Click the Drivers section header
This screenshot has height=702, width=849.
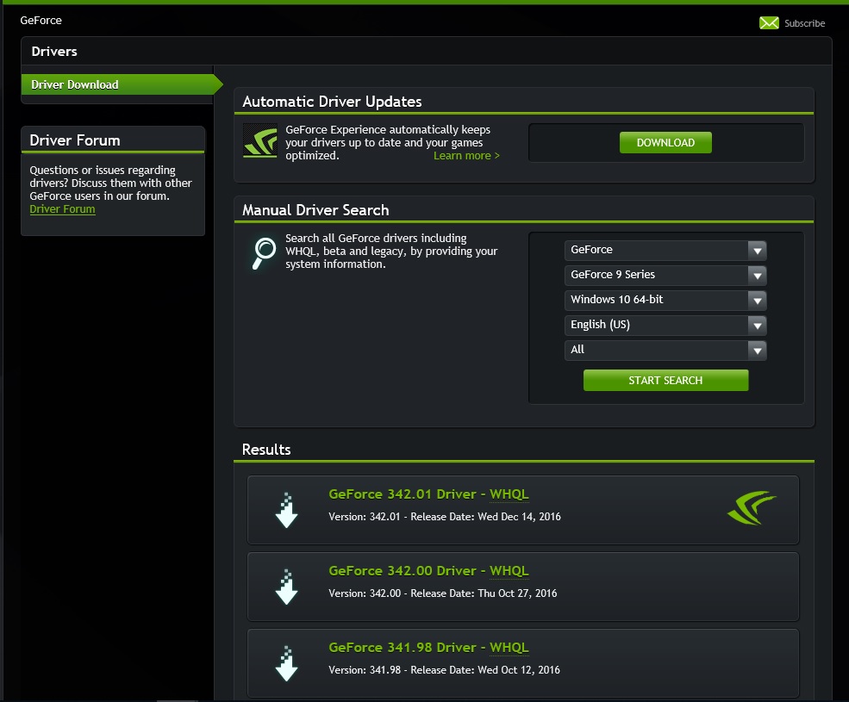tap(54, 52)
